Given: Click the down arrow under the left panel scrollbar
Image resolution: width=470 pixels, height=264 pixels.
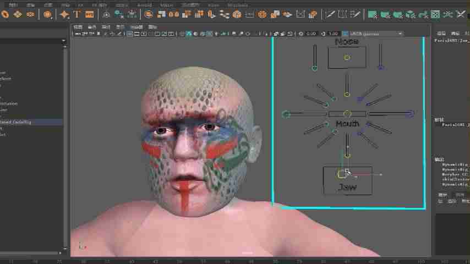Looking at the screenshot, I should click(65, 249).
